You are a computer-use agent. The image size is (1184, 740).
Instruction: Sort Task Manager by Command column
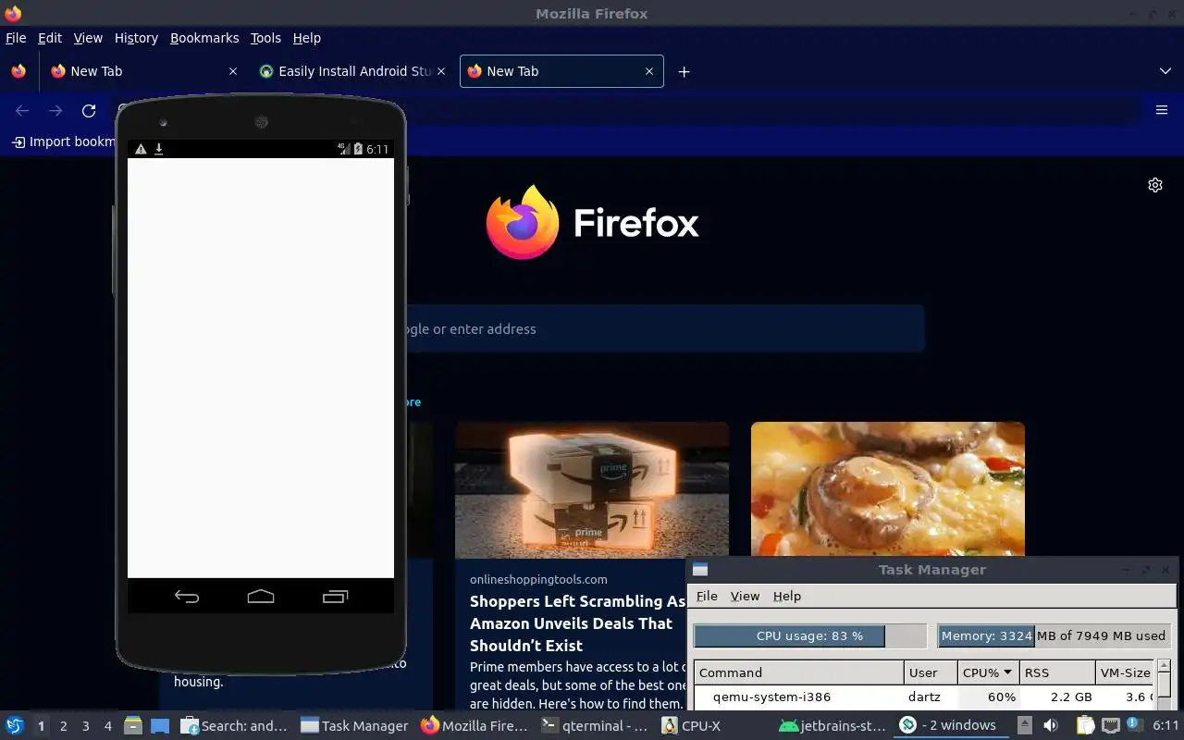coord(799,672)
